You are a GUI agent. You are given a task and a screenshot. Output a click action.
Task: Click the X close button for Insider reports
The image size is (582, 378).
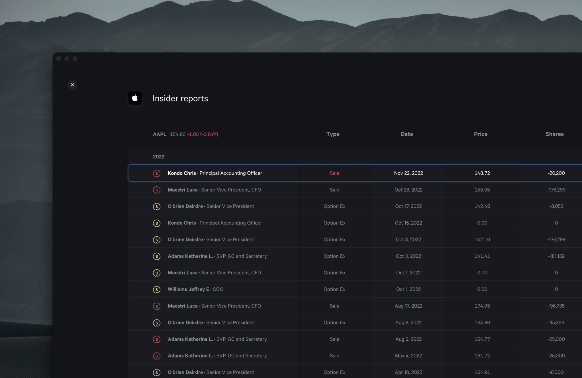pos(72,85)
